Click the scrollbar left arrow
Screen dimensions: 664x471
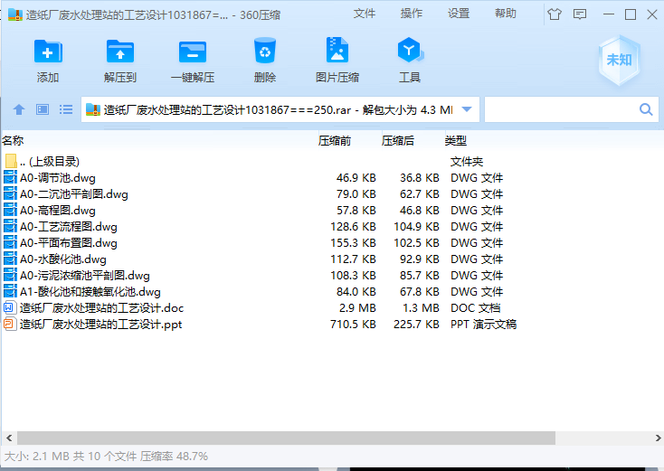pos(9,438)
